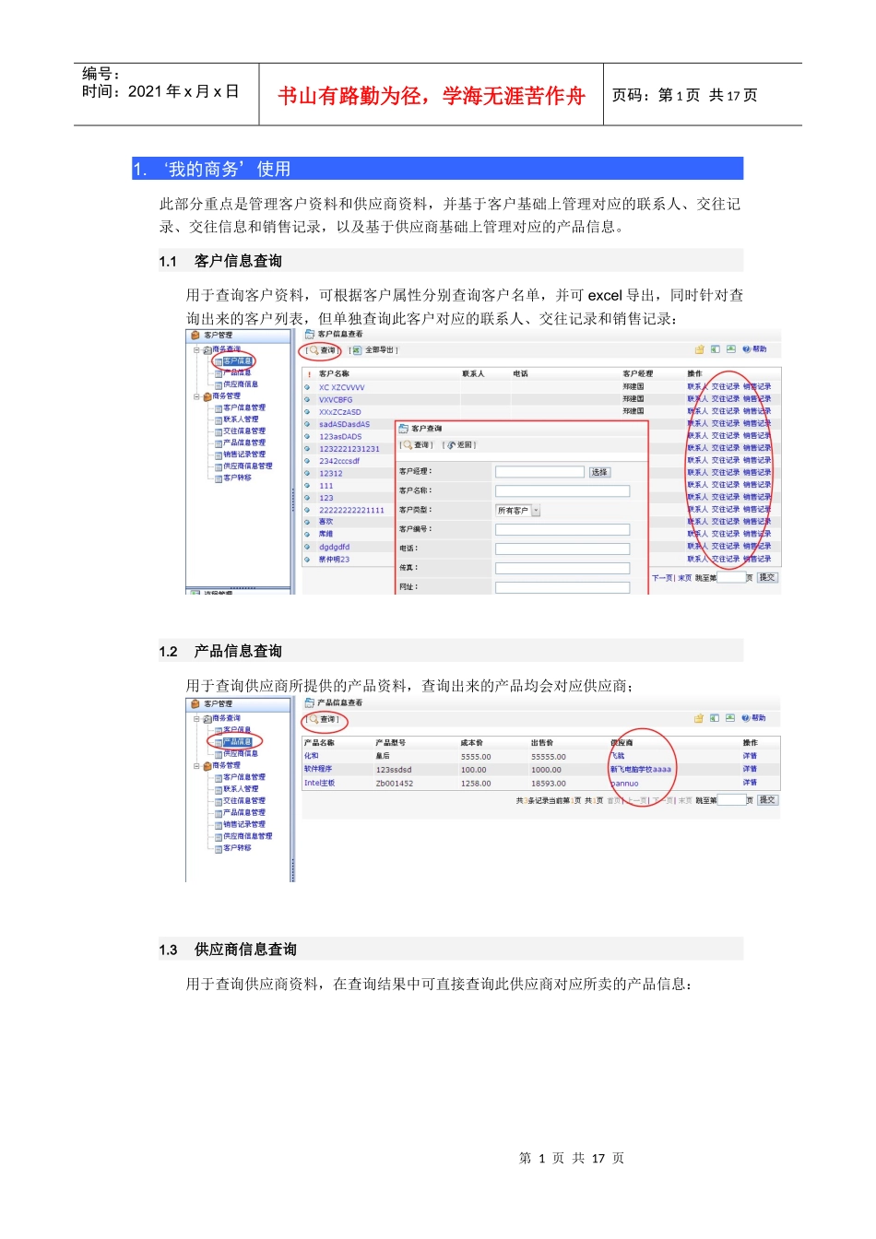Open customer dgdgdfd
Viewport: 876px width, 1239px height.
coord(334,547)
